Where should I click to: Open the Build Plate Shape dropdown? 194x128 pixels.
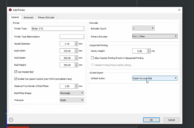point(72,93)
